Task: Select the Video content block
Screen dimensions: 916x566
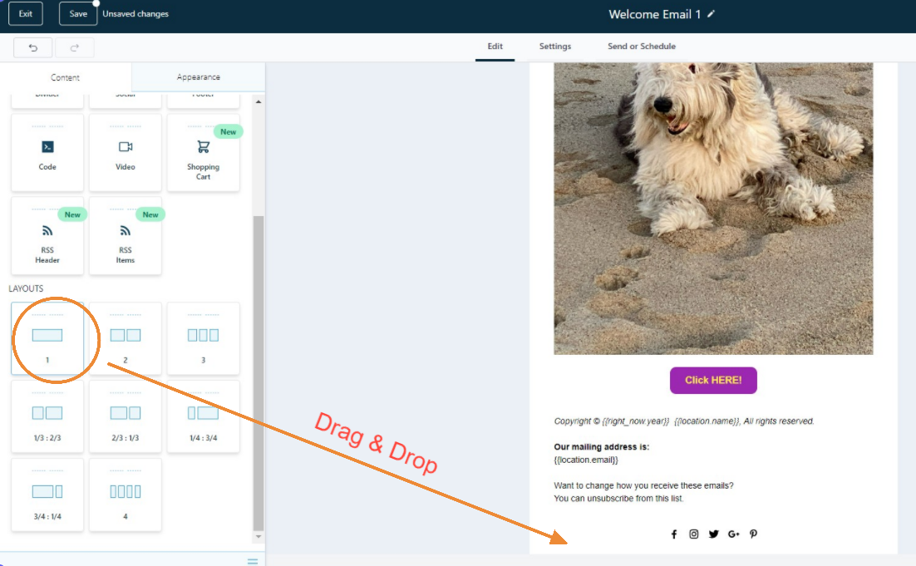Action: tap(125, 153)
